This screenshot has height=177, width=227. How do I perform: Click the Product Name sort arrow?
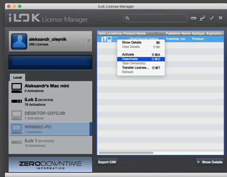tap(156, 33)
